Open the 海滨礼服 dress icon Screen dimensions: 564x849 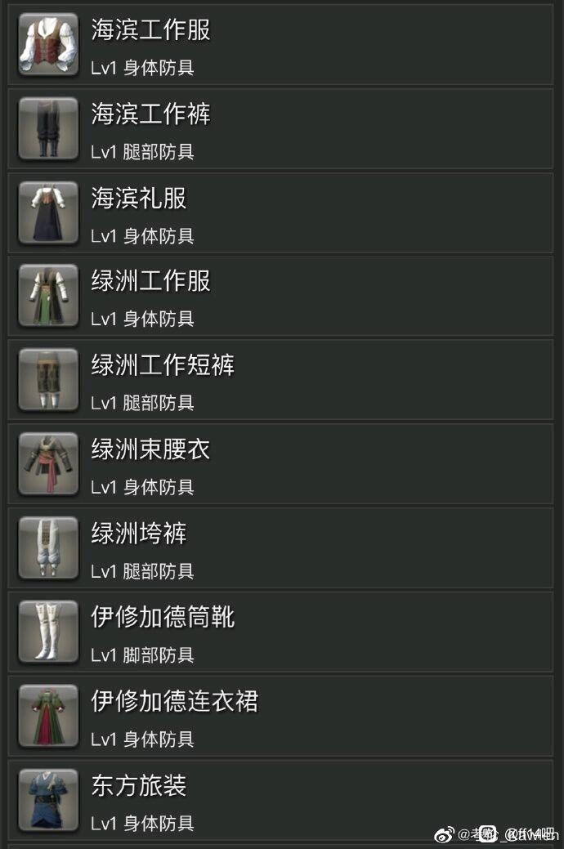[49, 212]
